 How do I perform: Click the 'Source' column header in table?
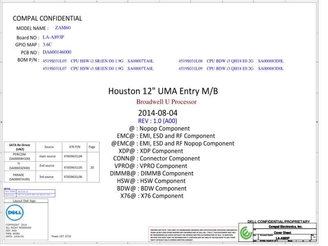(49, 147)
